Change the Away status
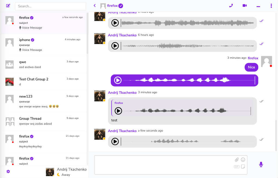Viewport: 278px width, 178px height. click(64, 175)
